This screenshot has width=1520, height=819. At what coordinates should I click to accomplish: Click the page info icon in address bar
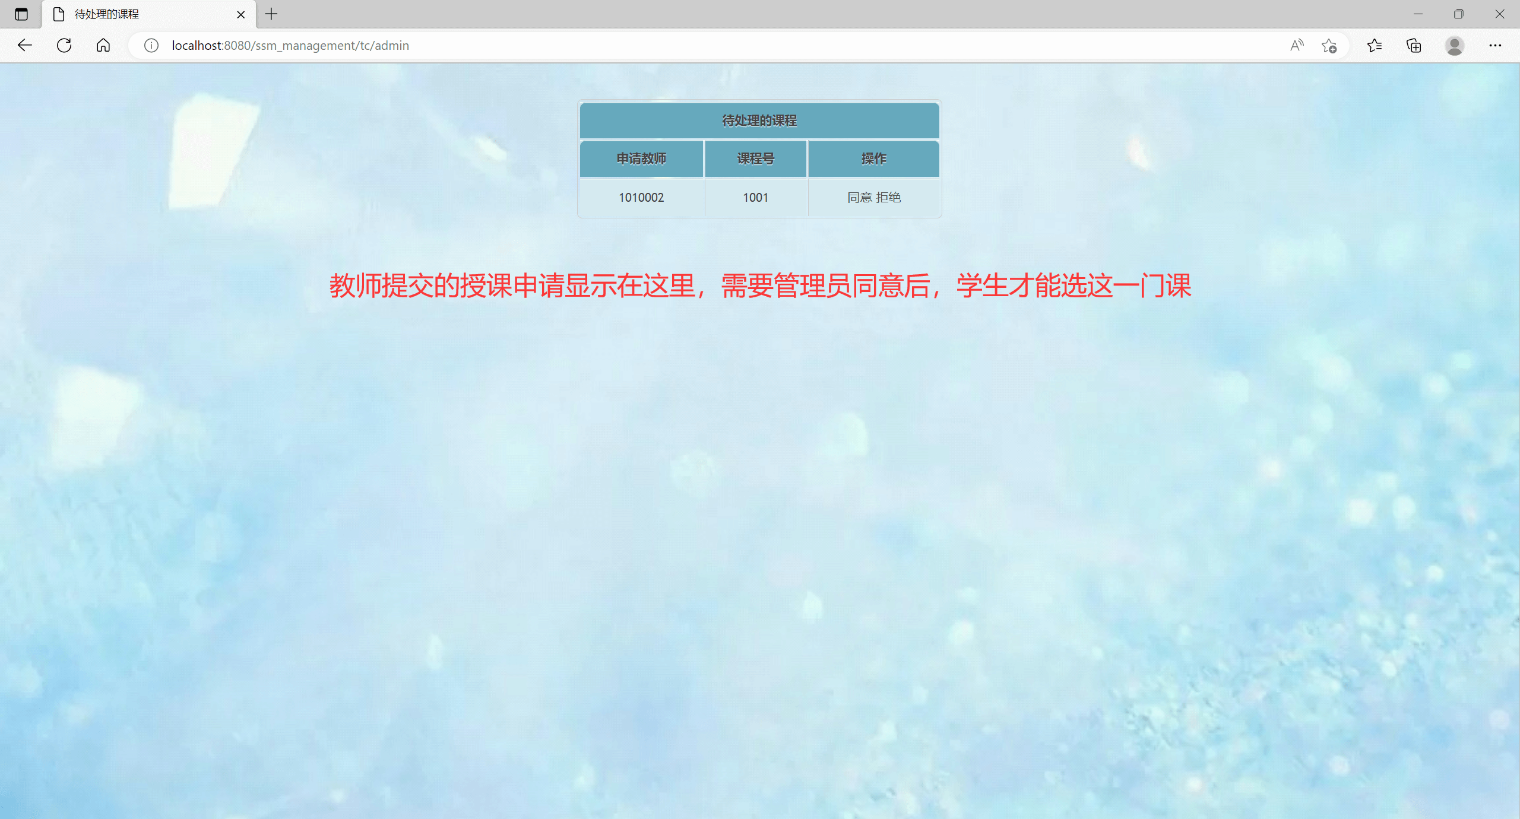(x=151, y=45)
